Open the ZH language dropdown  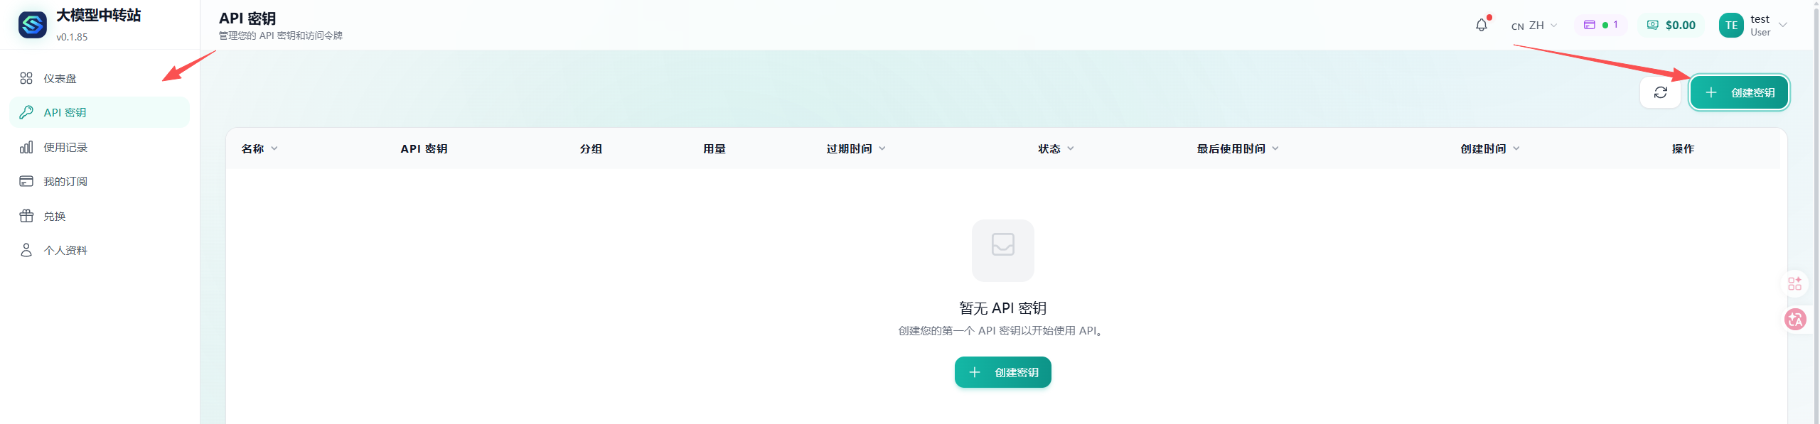pos(1534,25)
